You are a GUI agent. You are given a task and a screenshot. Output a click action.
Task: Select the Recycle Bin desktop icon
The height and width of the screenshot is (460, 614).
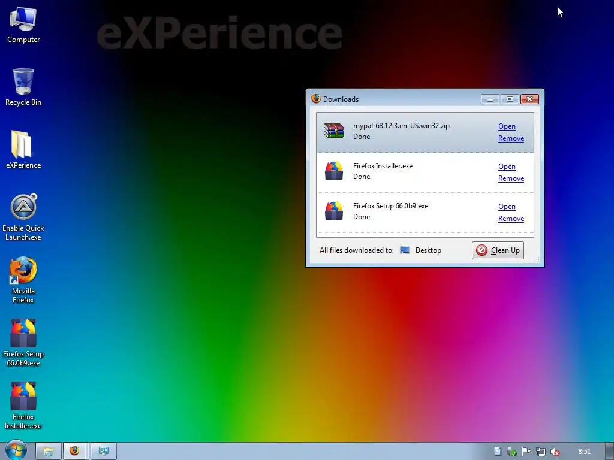[x=23, y=87]
